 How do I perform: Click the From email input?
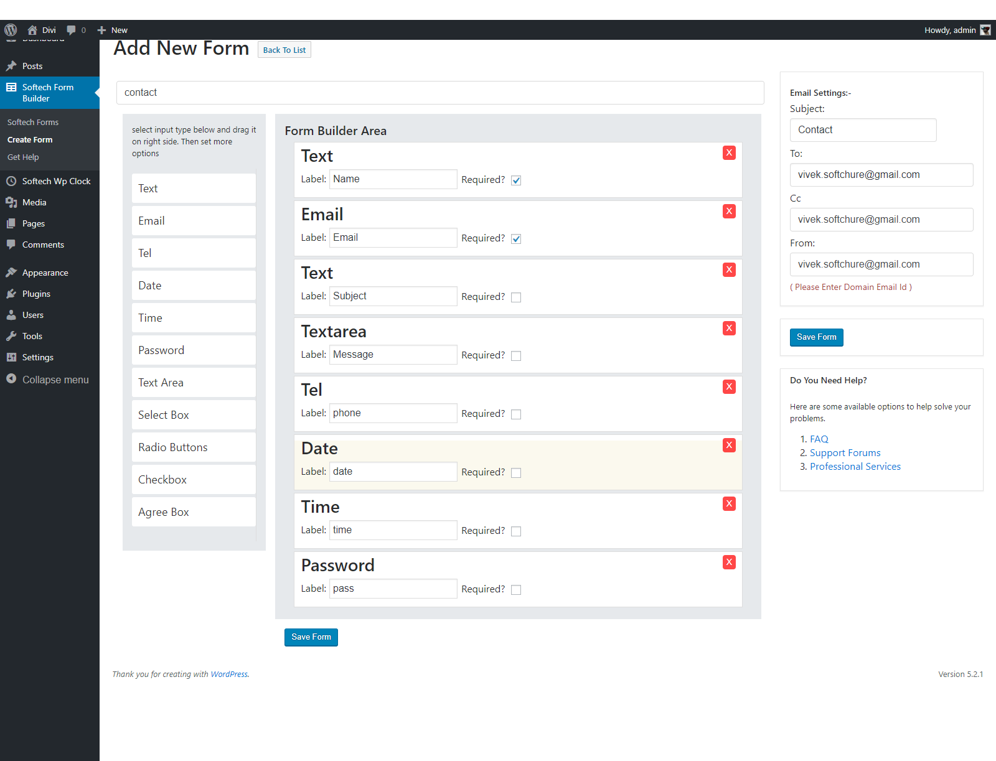tap(881, 264)
